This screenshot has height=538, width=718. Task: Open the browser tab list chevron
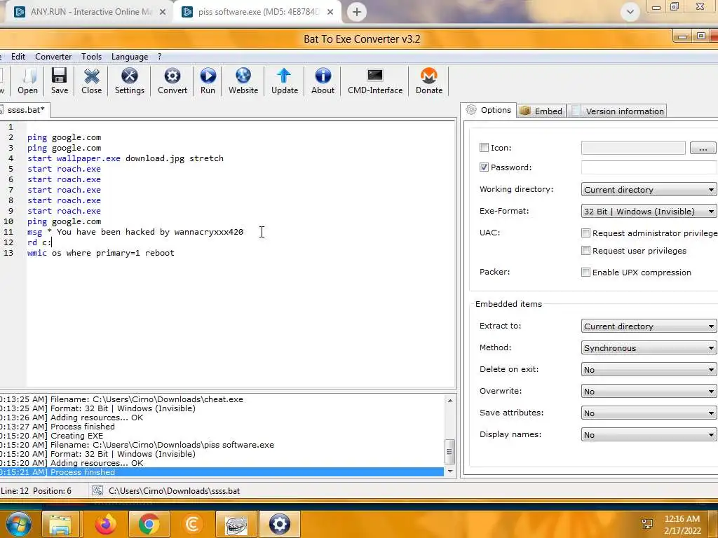630,12
